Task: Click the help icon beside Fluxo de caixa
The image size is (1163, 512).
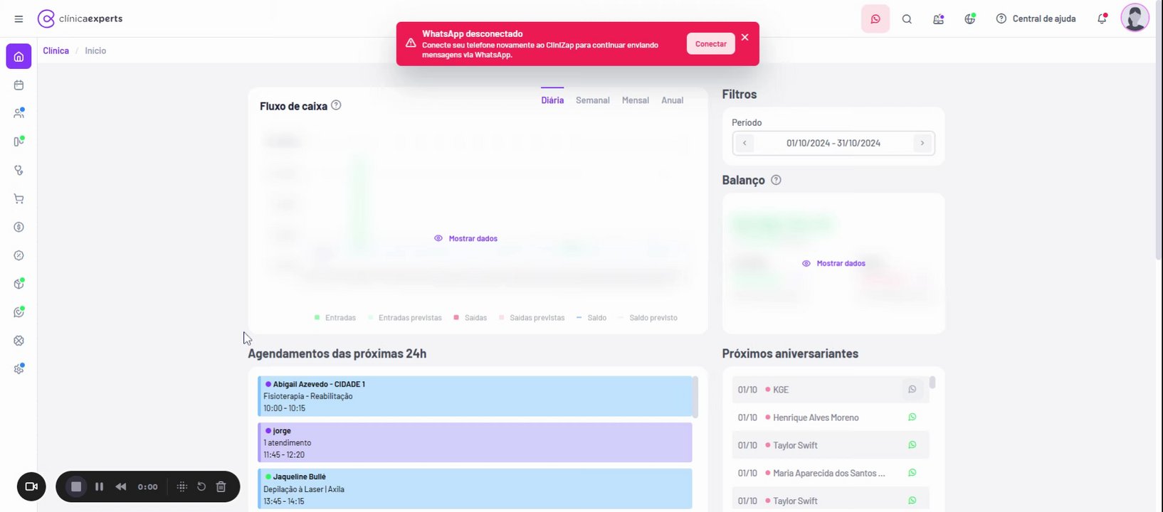Action: tap(336, 105)
